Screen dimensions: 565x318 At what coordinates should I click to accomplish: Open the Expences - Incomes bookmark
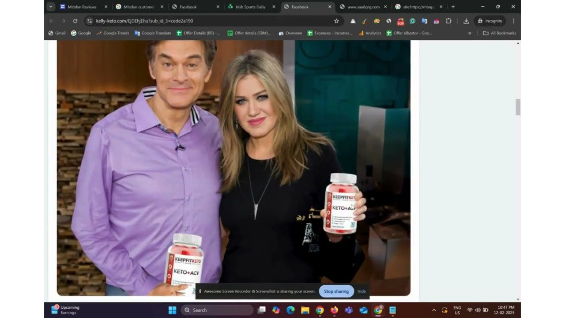click(x=330, y=33)
